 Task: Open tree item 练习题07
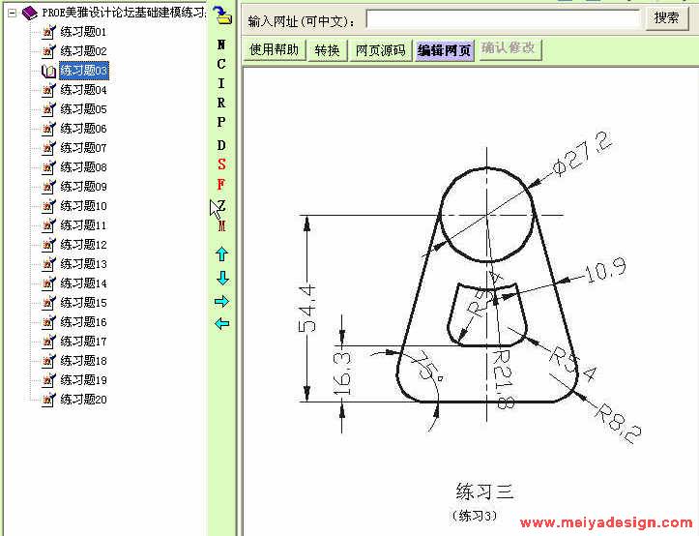pos(83,148)
